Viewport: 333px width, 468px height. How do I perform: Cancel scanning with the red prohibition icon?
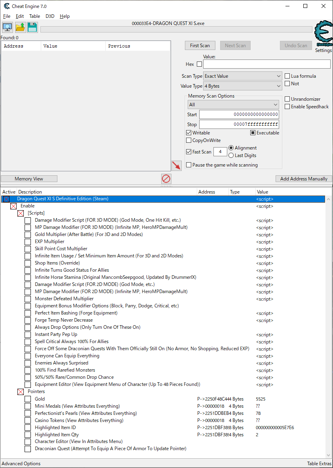(x=166, y=178)
